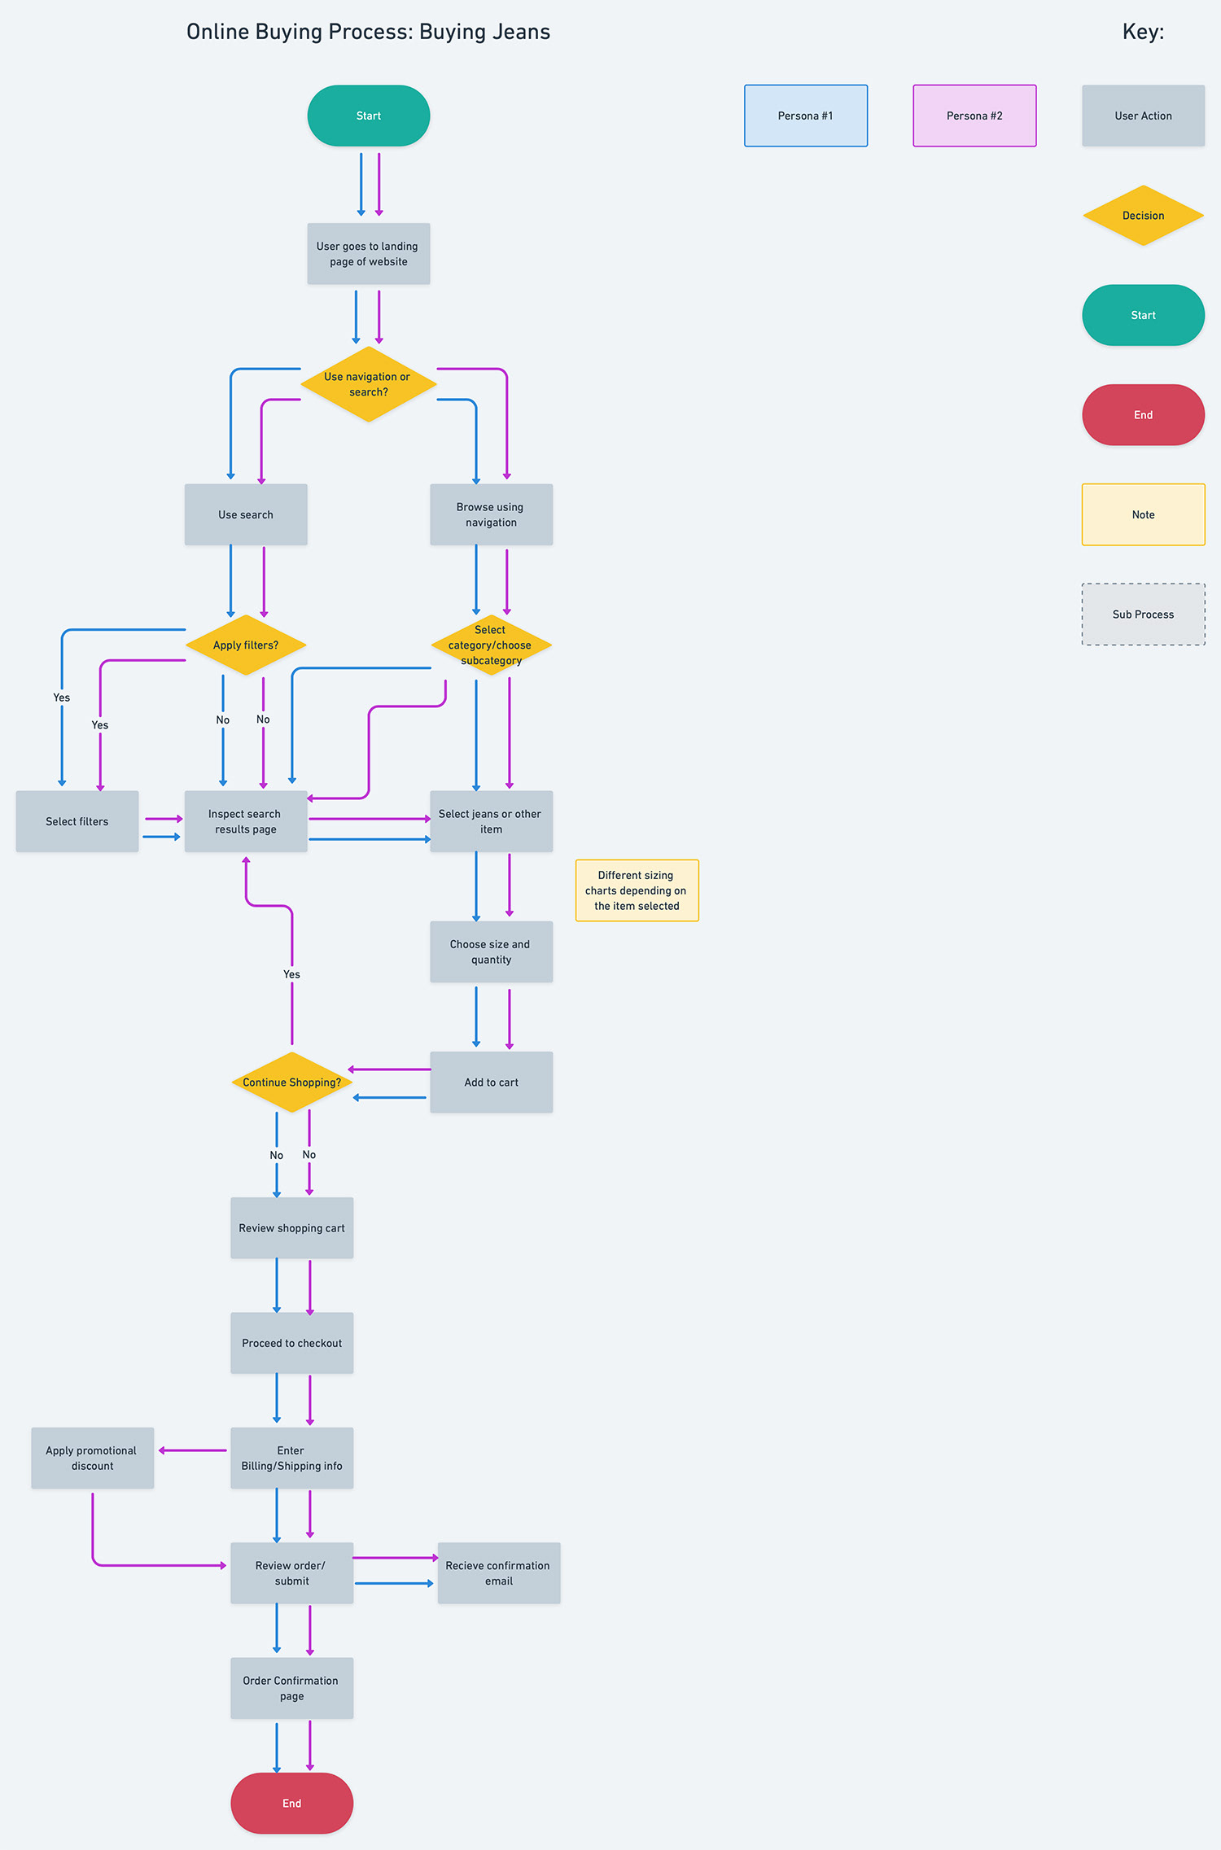The height and width of the screenshot is (1850, 1221).
Task: Select the red End shape in the key
Action: [x=1143, y=415]
